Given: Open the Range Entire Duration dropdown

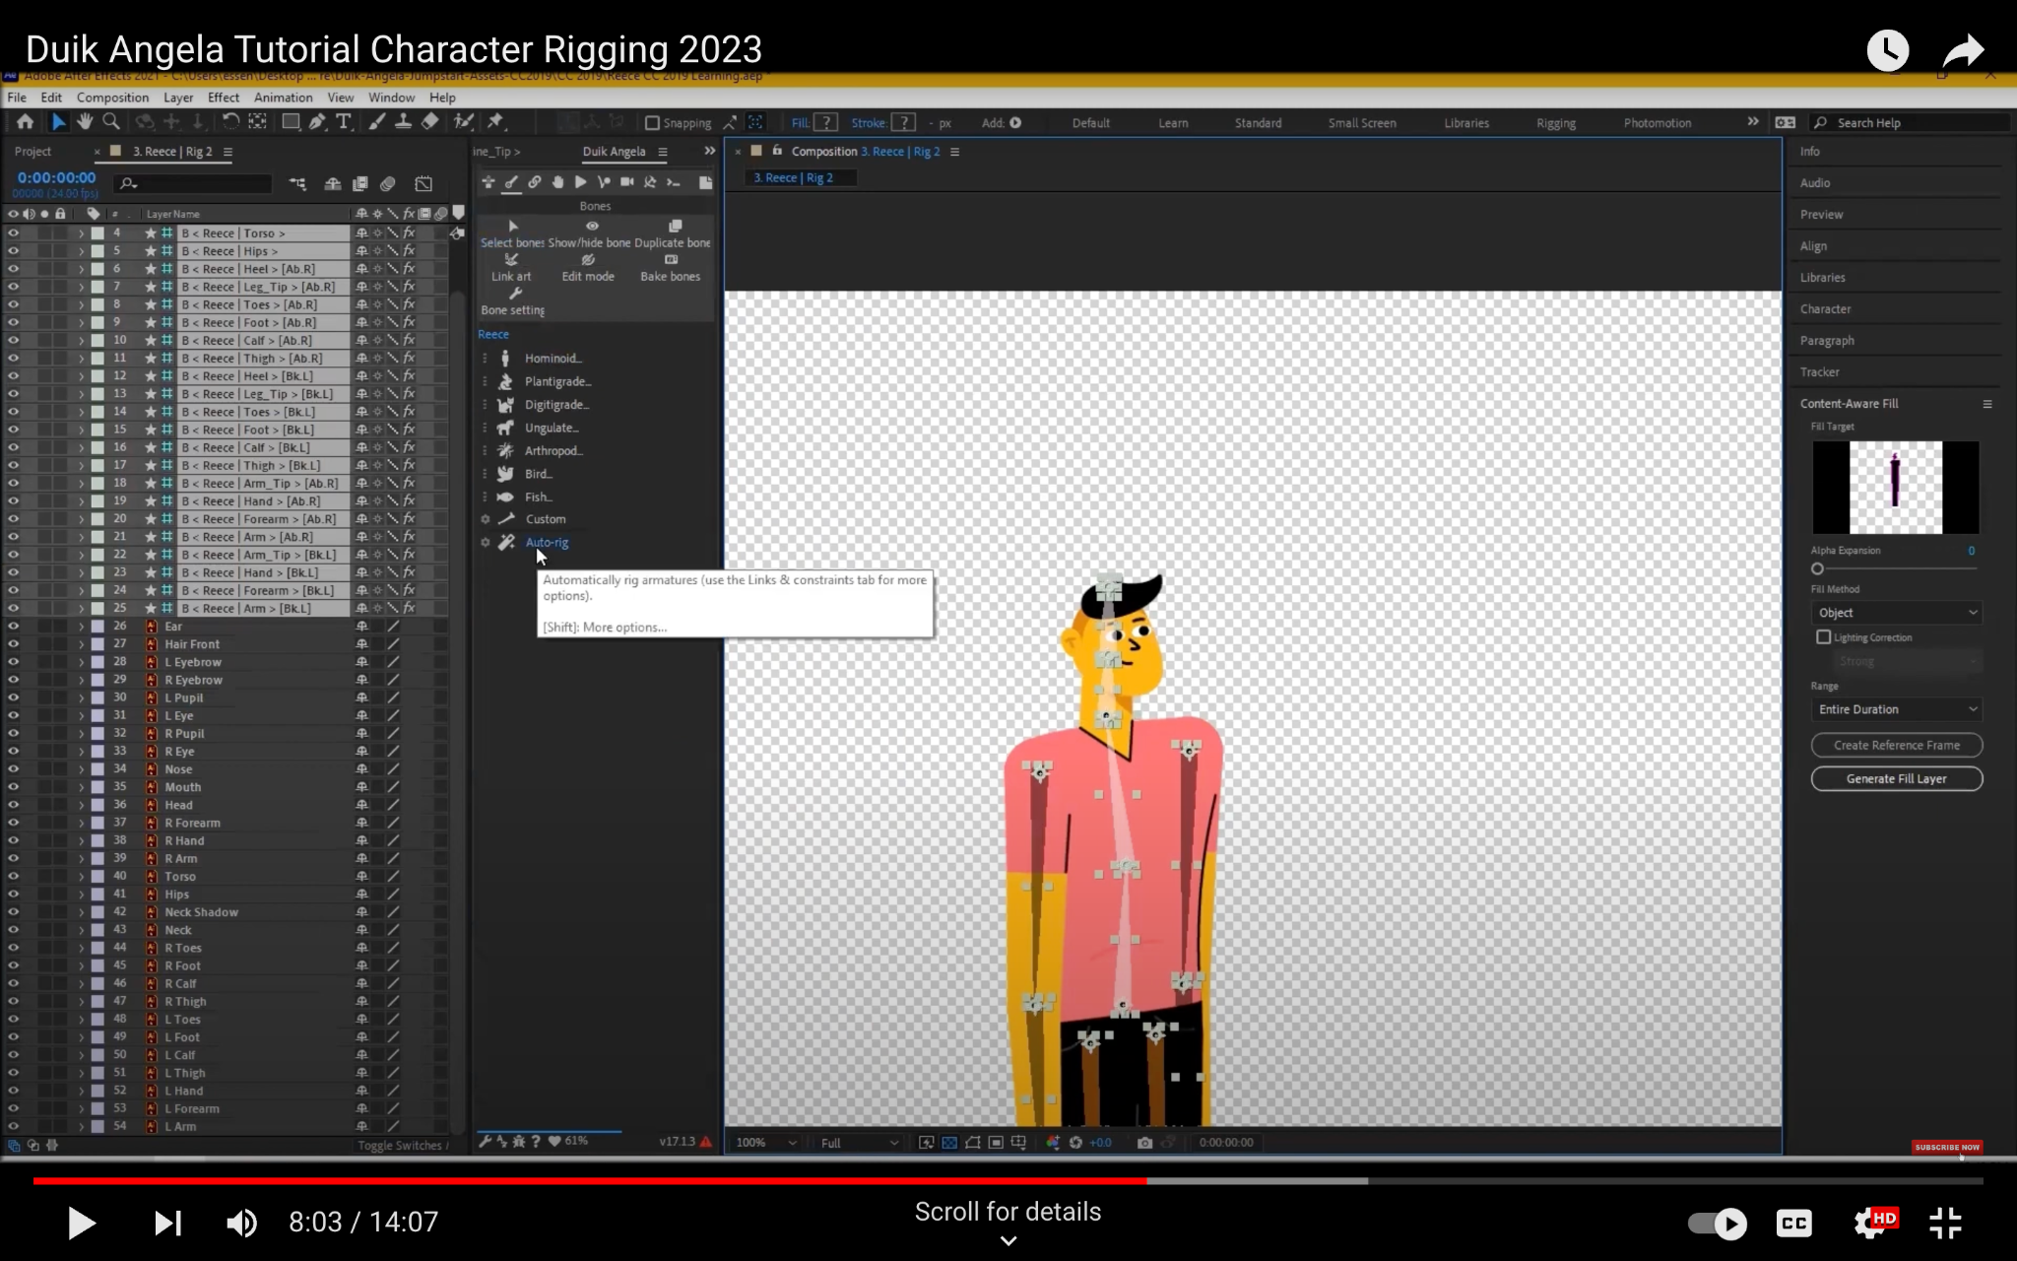Looking at the screenshot, I should click(1896, 709).
